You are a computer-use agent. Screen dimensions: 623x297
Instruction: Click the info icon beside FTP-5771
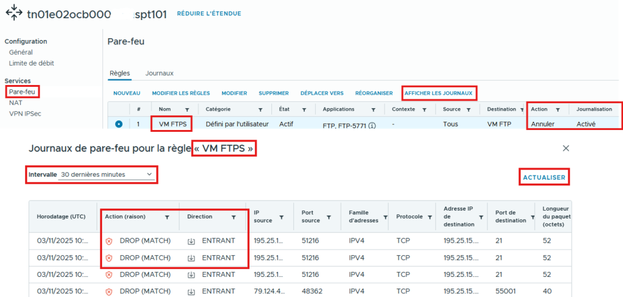372,126
